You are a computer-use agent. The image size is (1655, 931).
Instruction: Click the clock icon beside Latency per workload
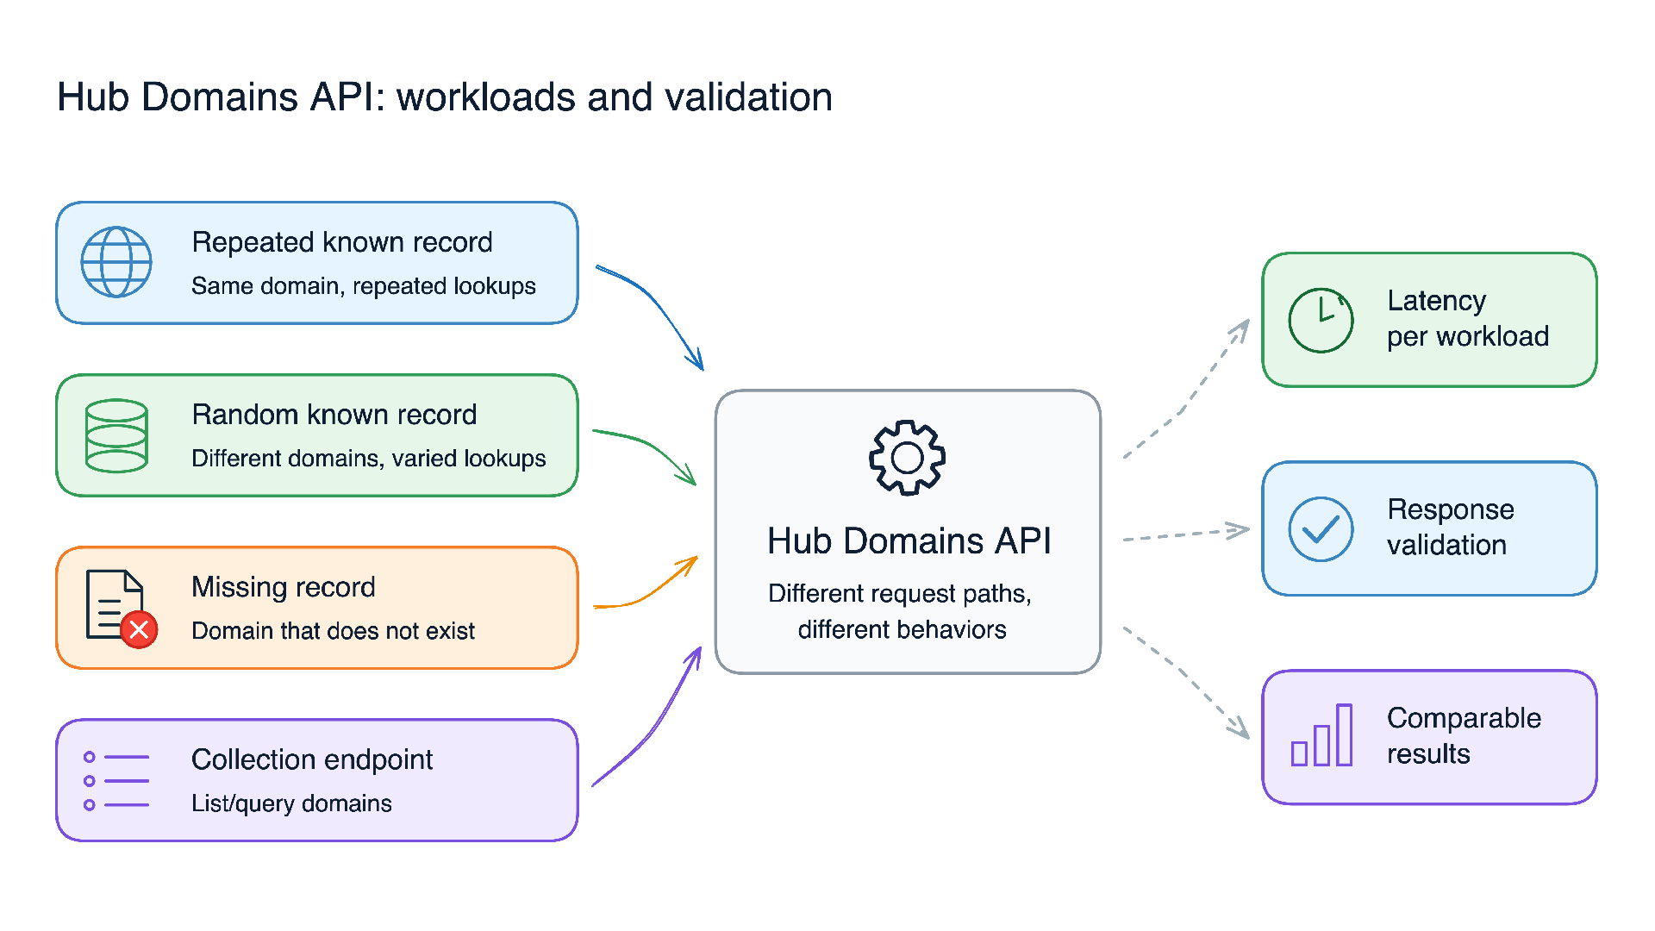pos(1321,320)
